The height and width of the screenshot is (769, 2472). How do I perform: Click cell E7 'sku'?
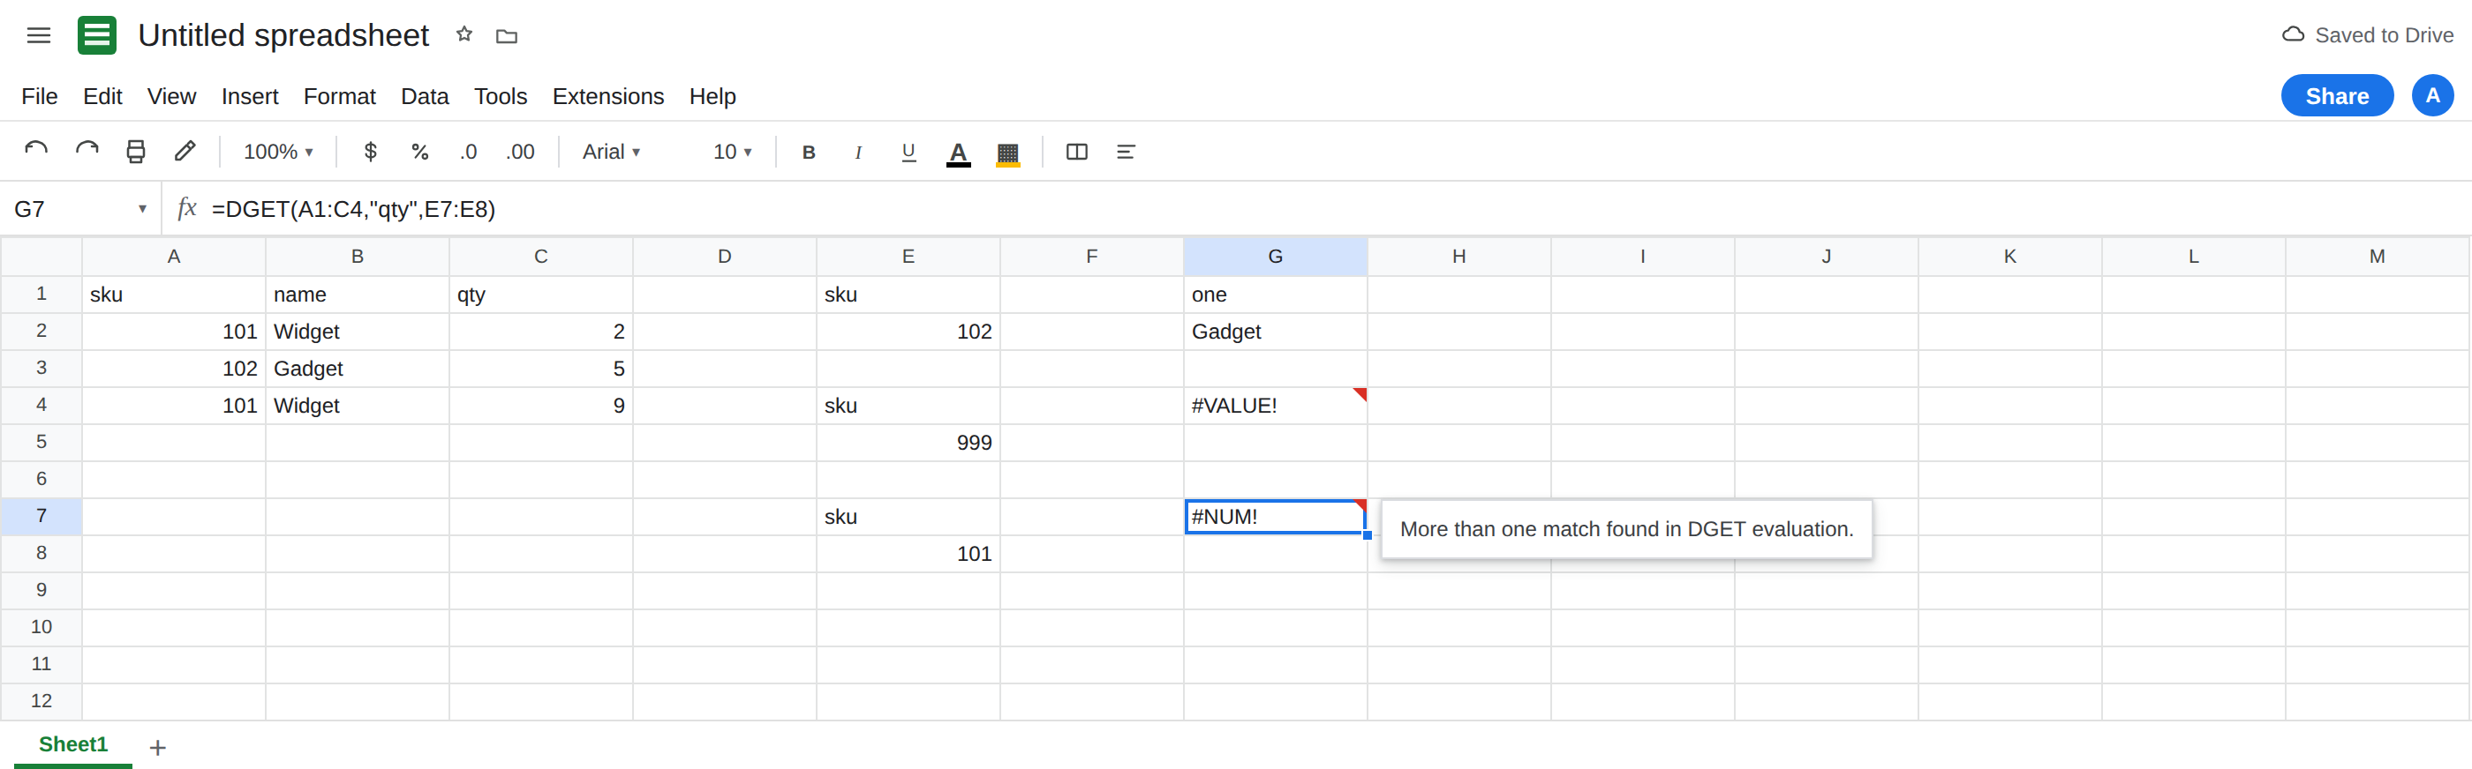pos(908,517)
